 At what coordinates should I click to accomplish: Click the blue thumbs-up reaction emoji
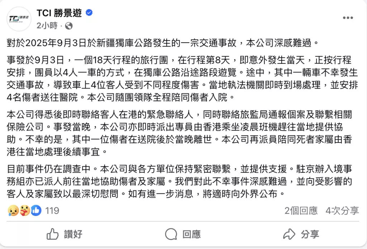tap(36, 211)
